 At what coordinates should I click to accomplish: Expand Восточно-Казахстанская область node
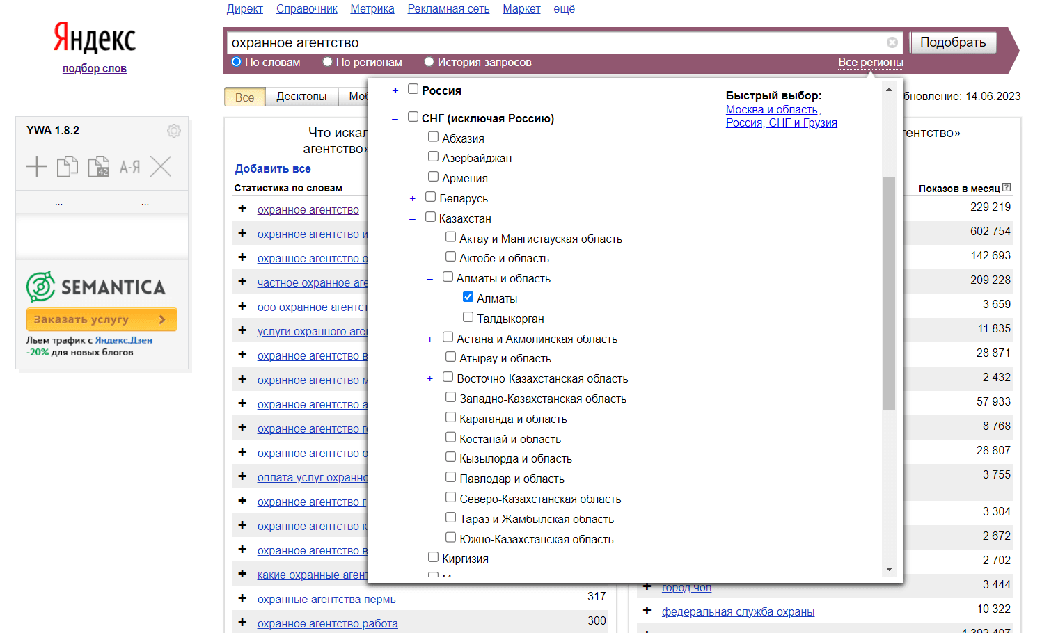point(429,379)
